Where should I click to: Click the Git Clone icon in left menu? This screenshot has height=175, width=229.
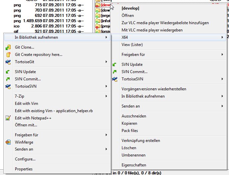click(x=8, y=47)
